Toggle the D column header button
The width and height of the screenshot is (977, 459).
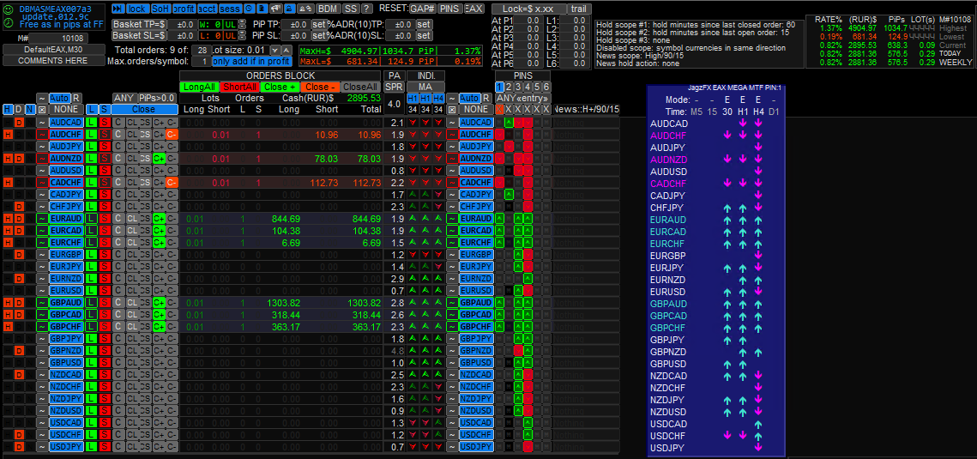[x=20, y=109]
